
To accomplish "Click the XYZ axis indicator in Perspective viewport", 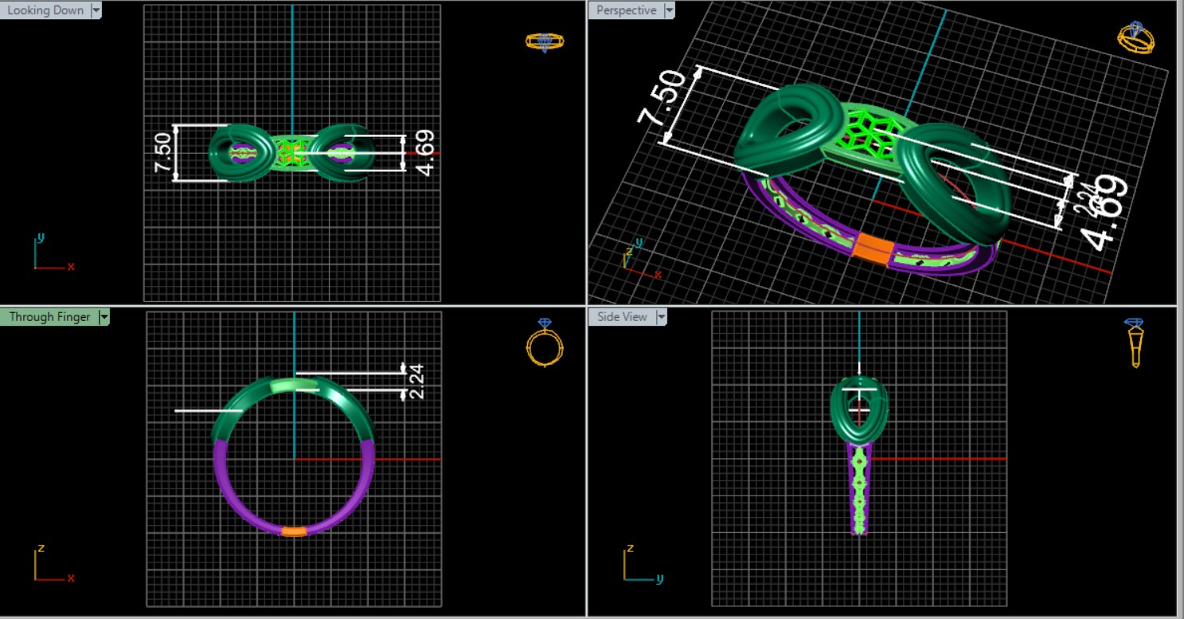I will click(636, 257).
